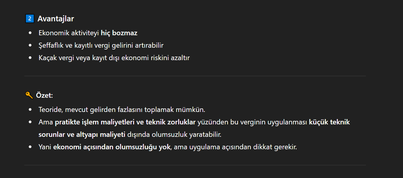Screen dimensions: 403x178
Task: Click the line starting with "Kaçak vergi veya"
Action: 114,58
